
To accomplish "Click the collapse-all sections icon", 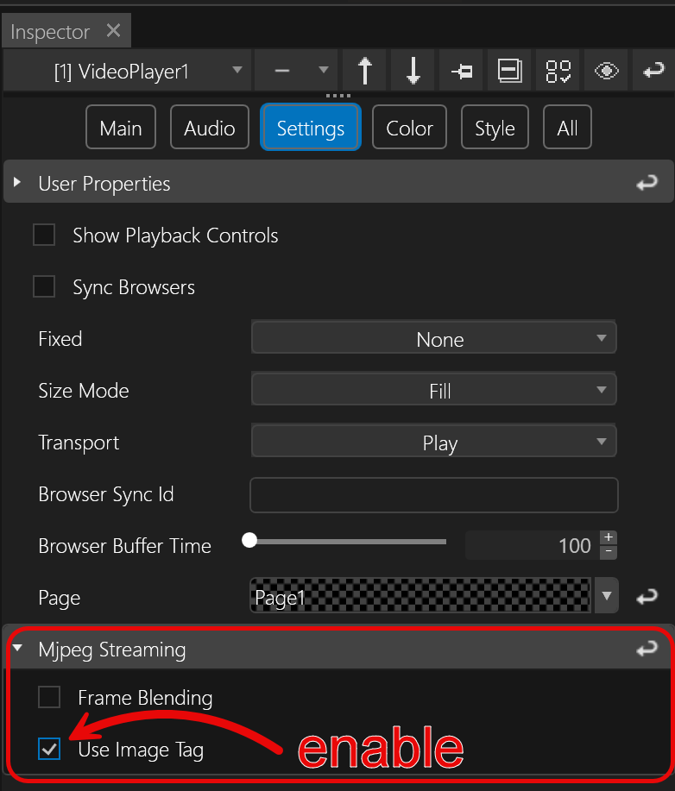I will coord(509,71).
